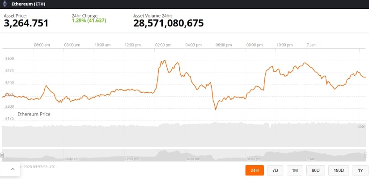Click the green 24hr Change percentage
The image size is (369, 179).
pyautogui.click(x=88, y=20)
